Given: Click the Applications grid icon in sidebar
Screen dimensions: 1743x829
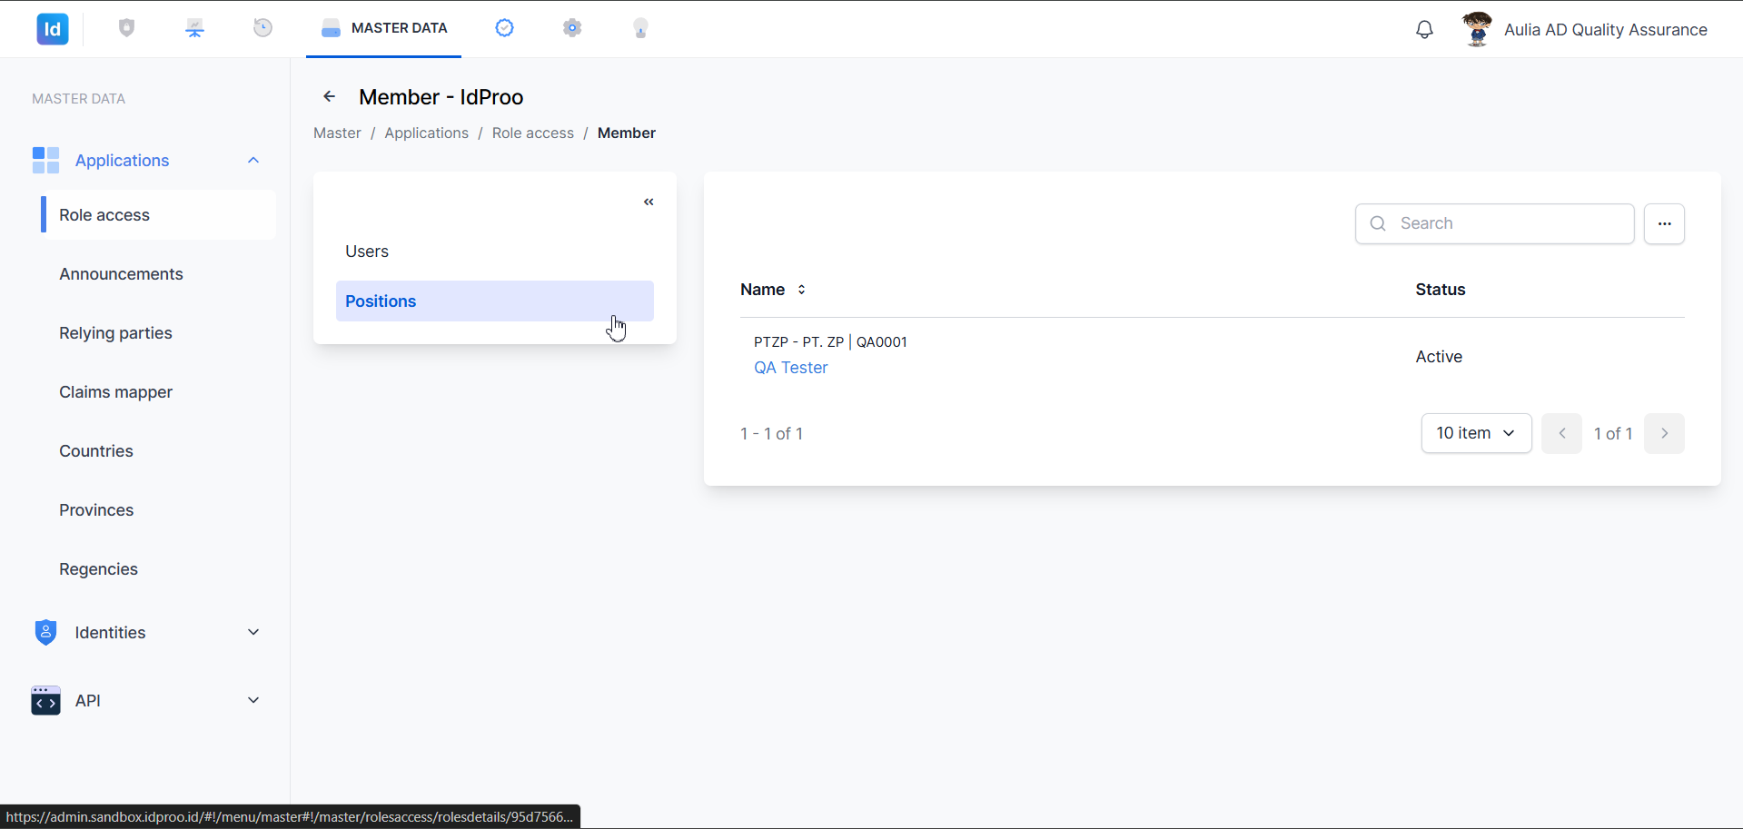Looking at the screenshot, I should click(x=45, y=161).
